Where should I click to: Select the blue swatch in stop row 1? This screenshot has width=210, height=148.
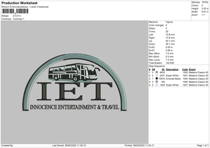157,72
